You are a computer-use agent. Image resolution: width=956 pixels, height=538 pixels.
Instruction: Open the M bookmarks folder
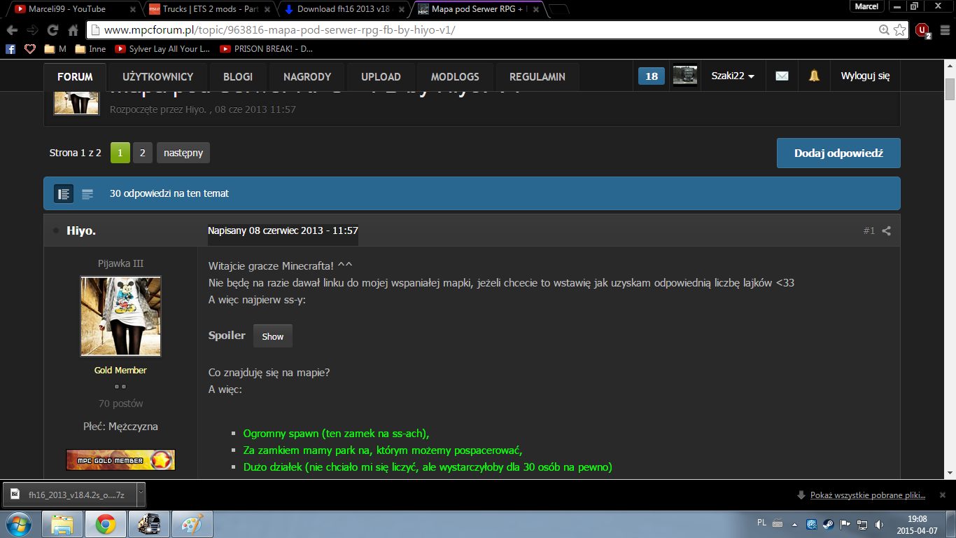(55, 49)
